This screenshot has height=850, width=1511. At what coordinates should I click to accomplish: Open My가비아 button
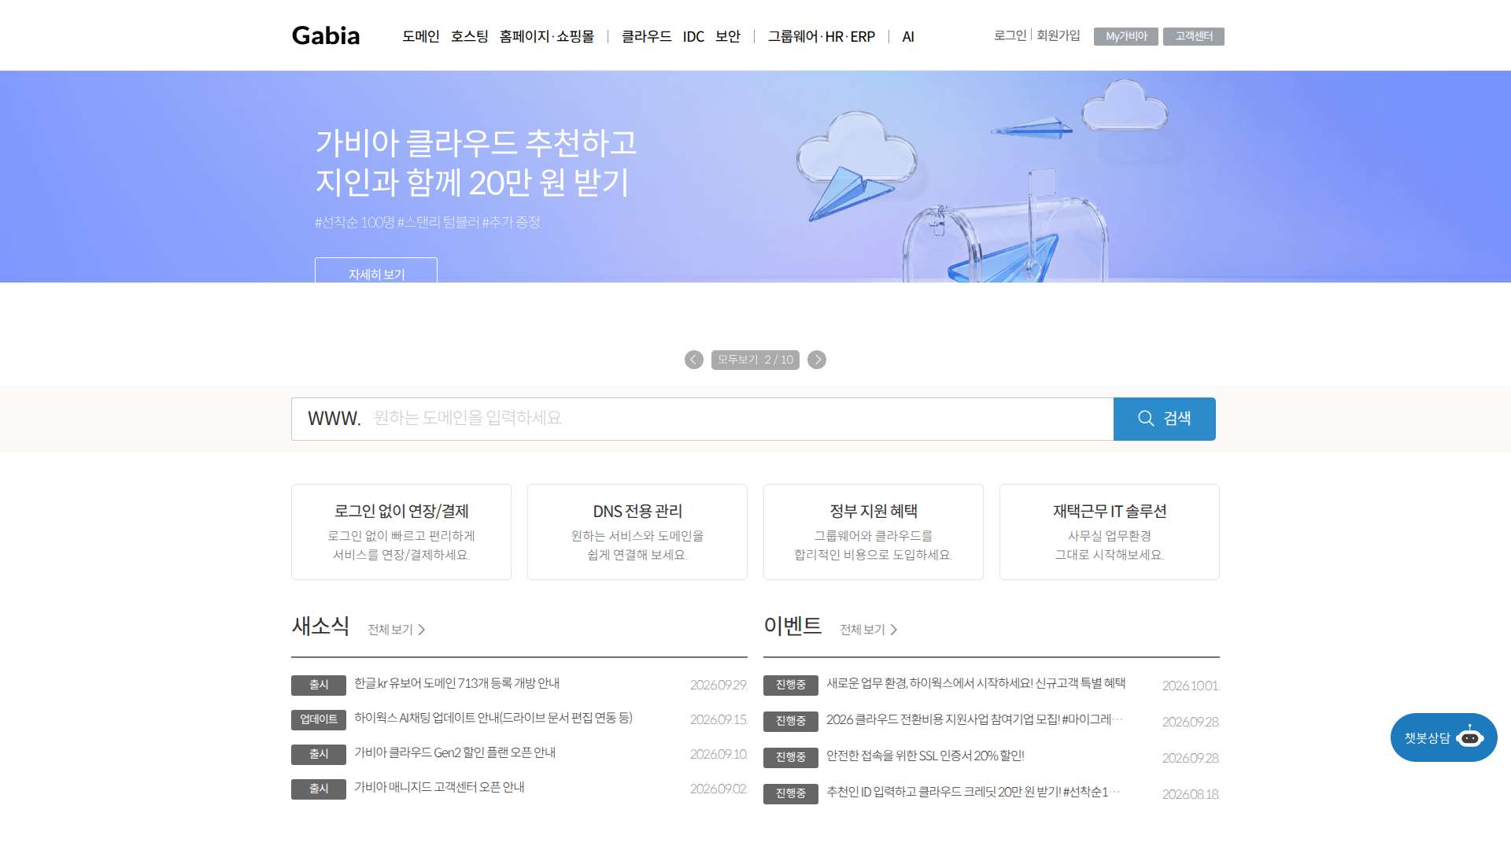coord(1126,36)
